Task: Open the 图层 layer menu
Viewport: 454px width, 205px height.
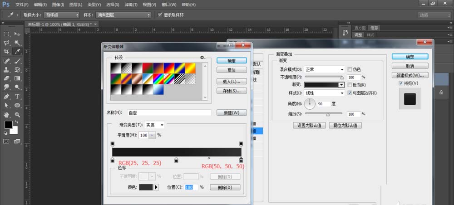Action: 75,4
